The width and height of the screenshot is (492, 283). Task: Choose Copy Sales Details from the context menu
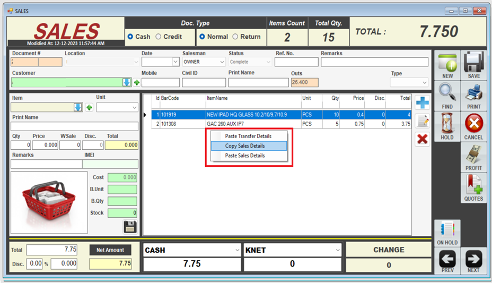[249, 145]
